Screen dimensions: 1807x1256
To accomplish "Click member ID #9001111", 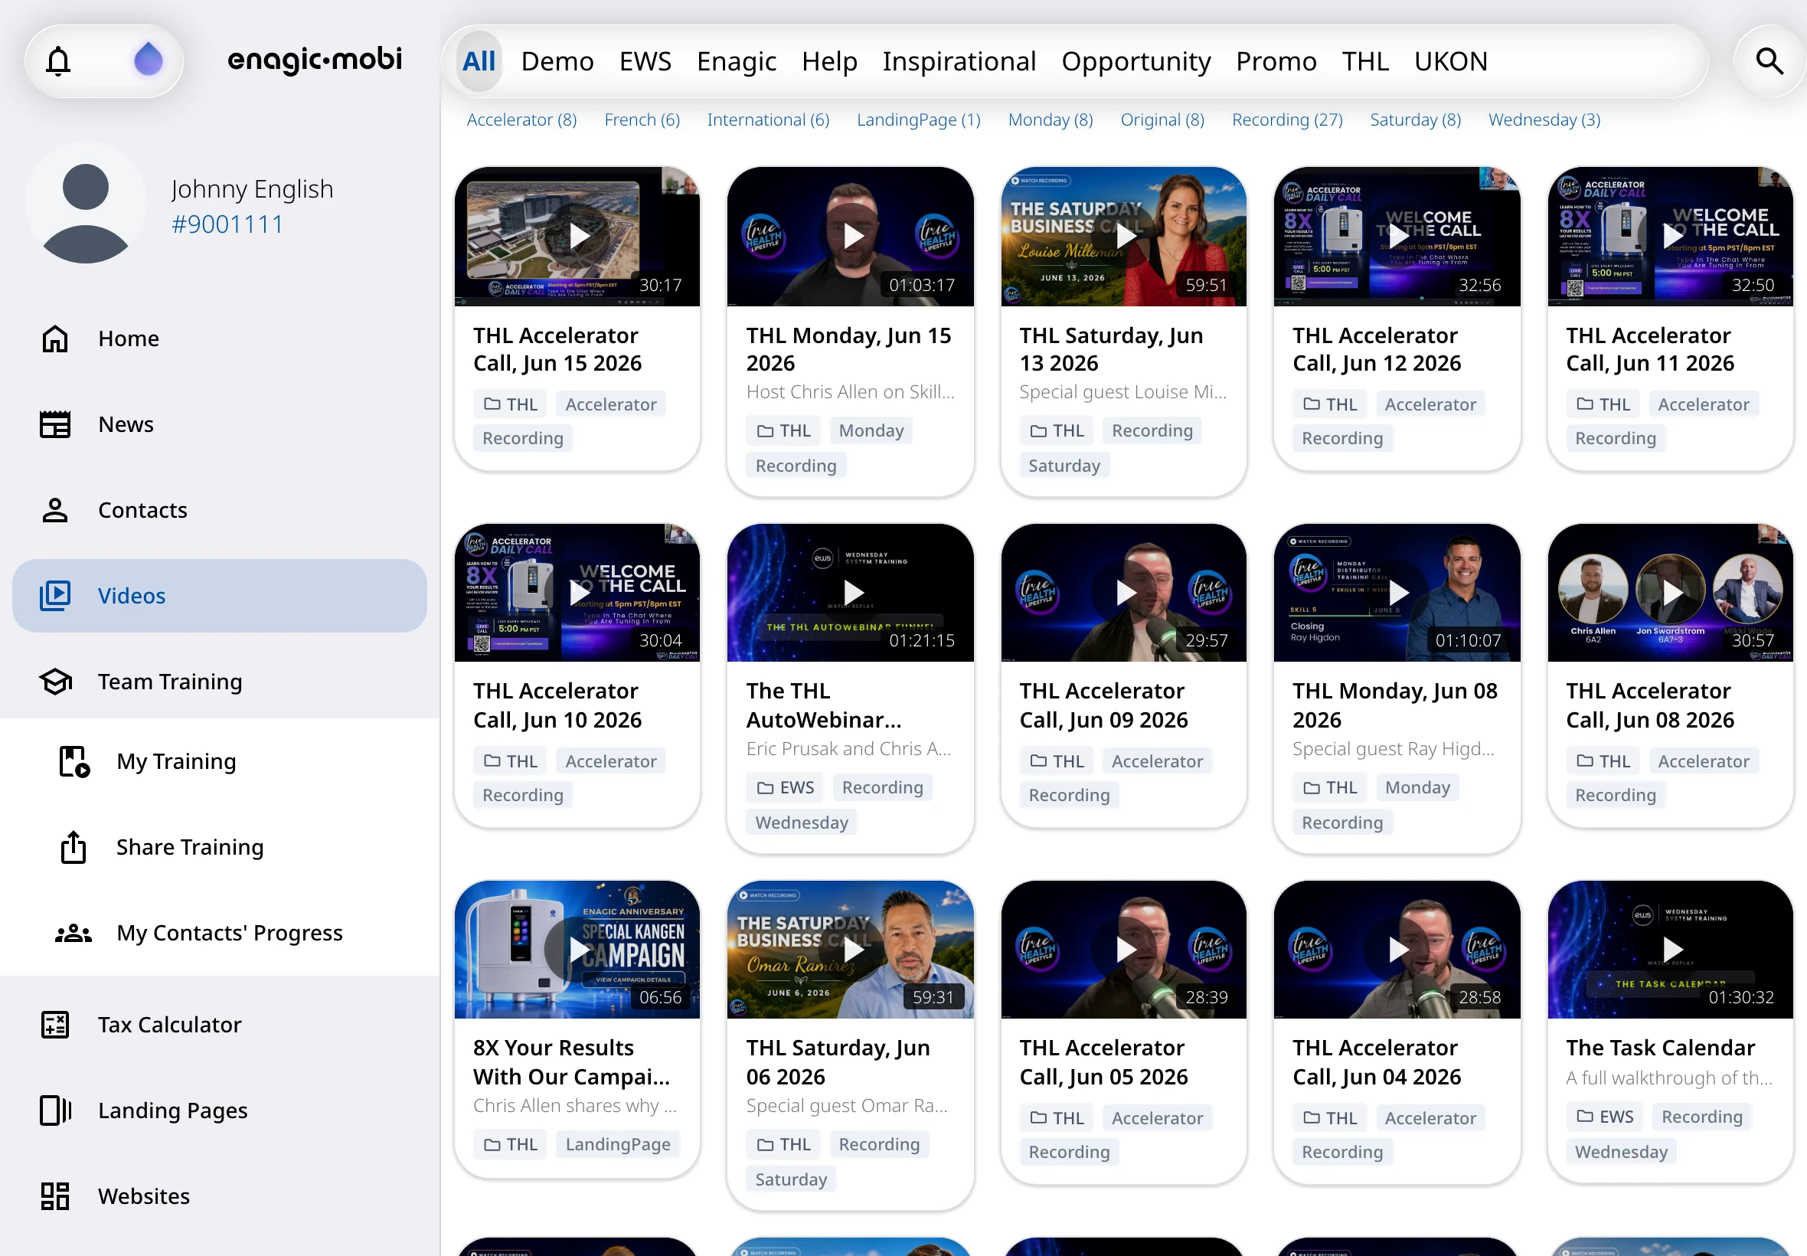I will (227, 224).
